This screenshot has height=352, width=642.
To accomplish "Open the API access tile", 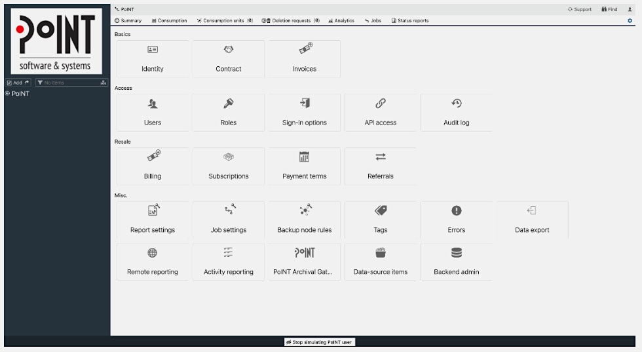I will click(x=381, y=112).
